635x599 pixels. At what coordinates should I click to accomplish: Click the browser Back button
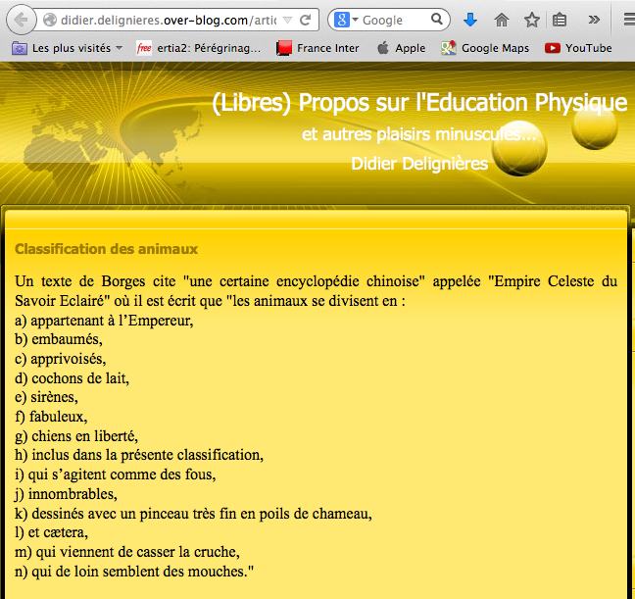[x=19, y=20]
